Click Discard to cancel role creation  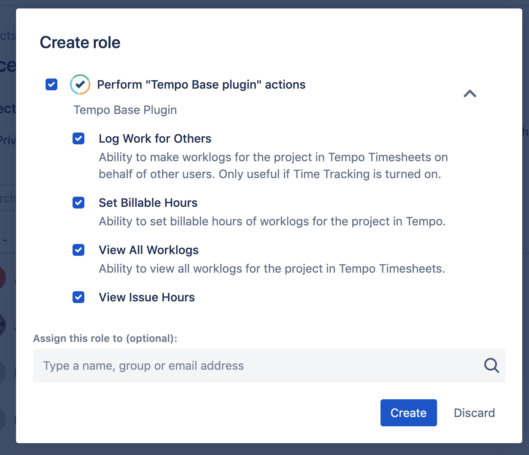[474, 413]
